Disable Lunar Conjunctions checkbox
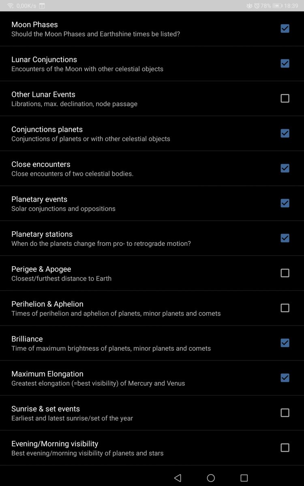The image size is (304, 486). tap(285, 64)
